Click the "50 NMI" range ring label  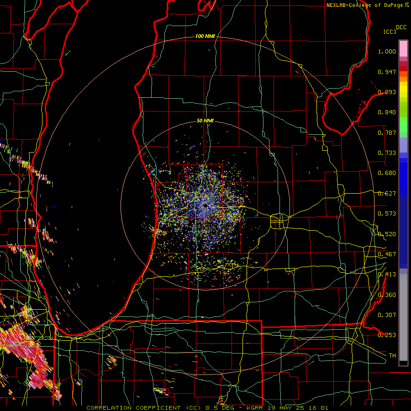[x=205, y=121]
